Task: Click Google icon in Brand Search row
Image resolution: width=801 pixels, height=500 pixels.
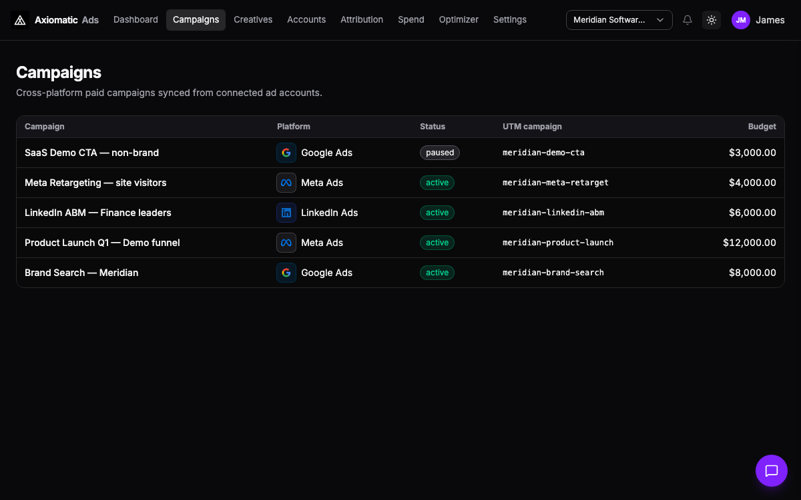Action: [286, 273]
